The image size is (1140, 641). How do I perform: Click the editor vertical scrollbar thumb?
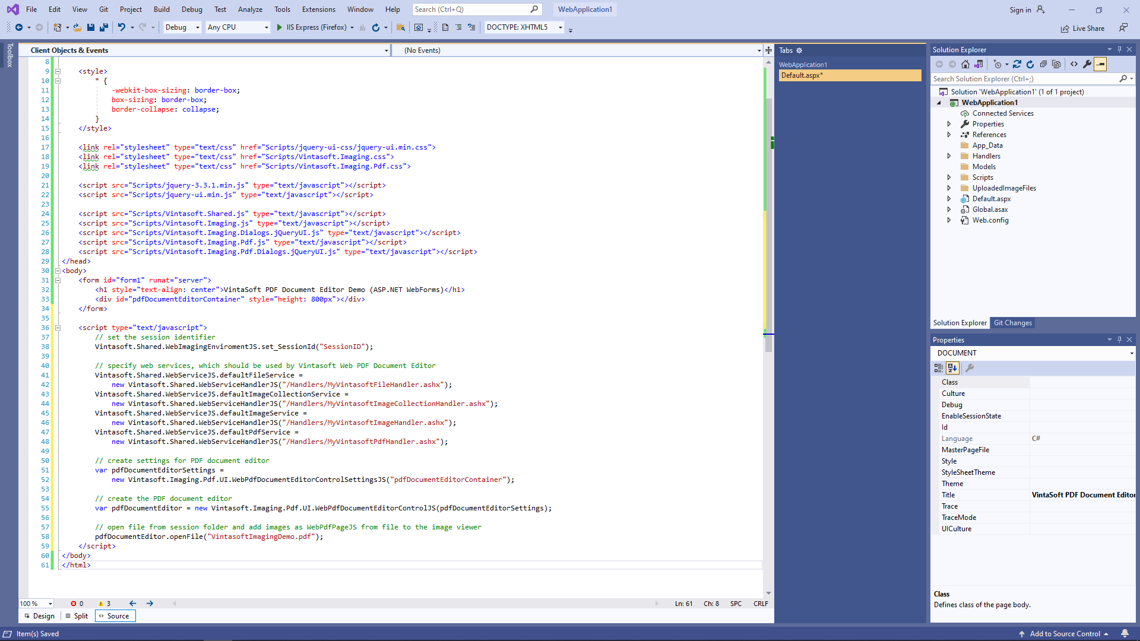pyautogui.click(x=768, y=226)
